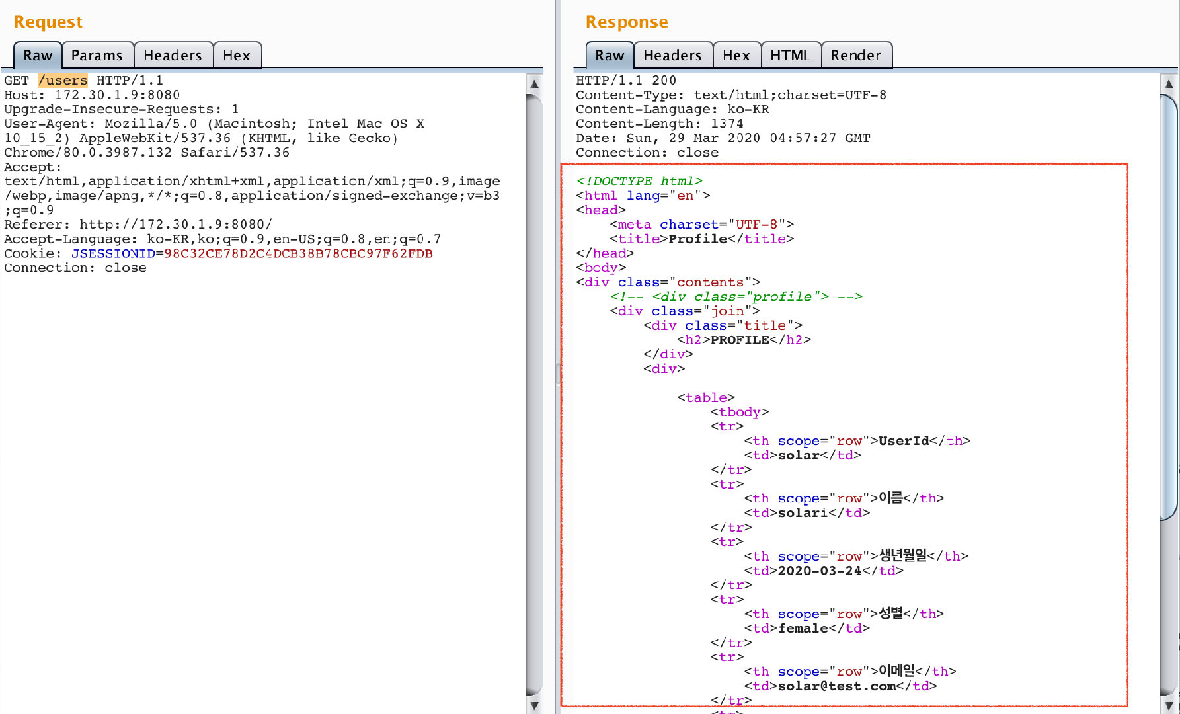Click the HTTP/1.1 200 status line
The width and height of the screenshot is (1180, 714).
pos(626,81)
